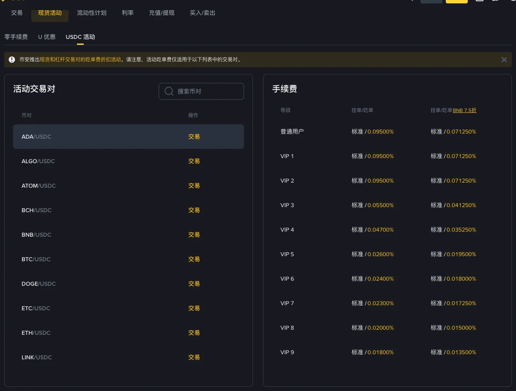516x391 pixels.
Task: Click the 等级 column header
Action: [285, 110]
